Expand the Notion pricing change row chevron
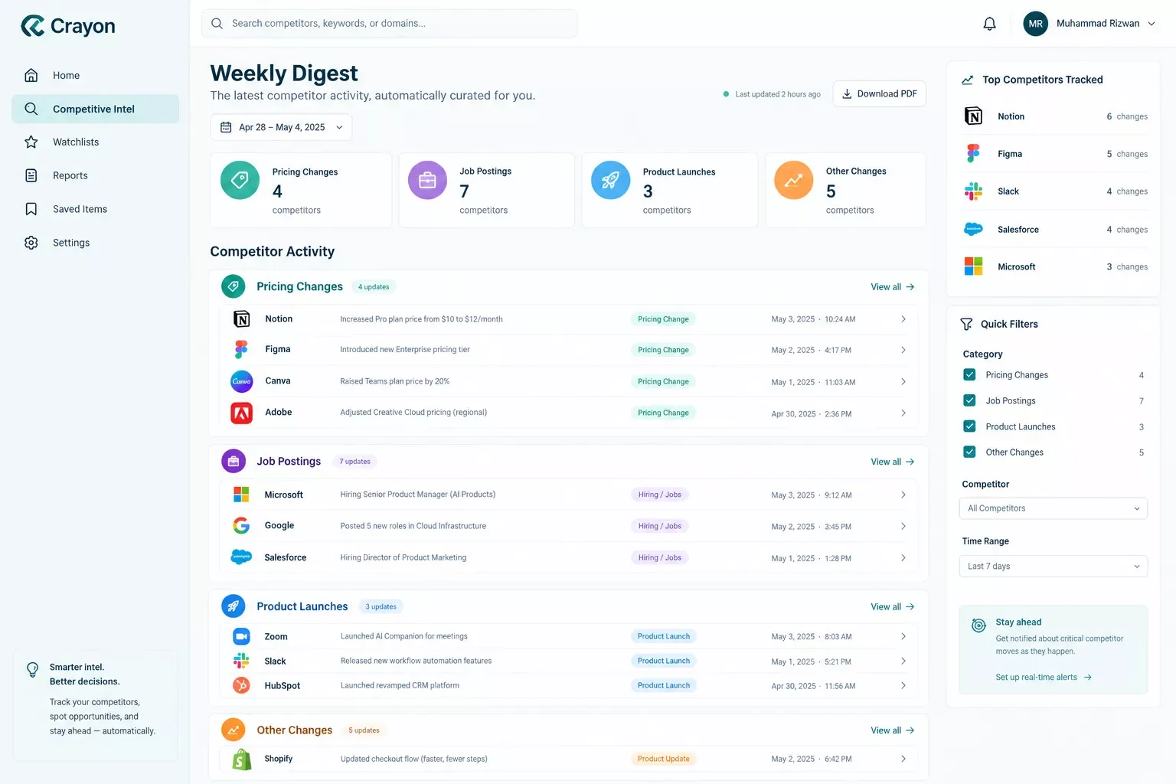 click(x=903, y=319)
